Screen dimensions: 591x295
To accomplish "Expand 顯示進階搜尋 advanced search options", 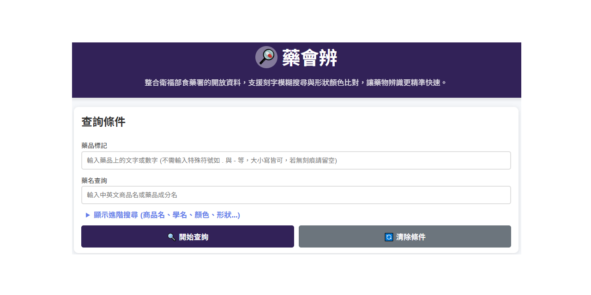I will click(x=163, y=215).
